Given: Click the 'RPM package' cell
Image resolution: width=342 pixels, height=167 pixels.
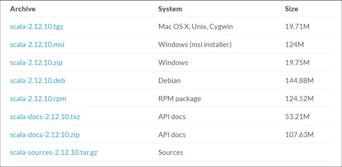Looking at the screenshot, I should click(x=180, y=99).
